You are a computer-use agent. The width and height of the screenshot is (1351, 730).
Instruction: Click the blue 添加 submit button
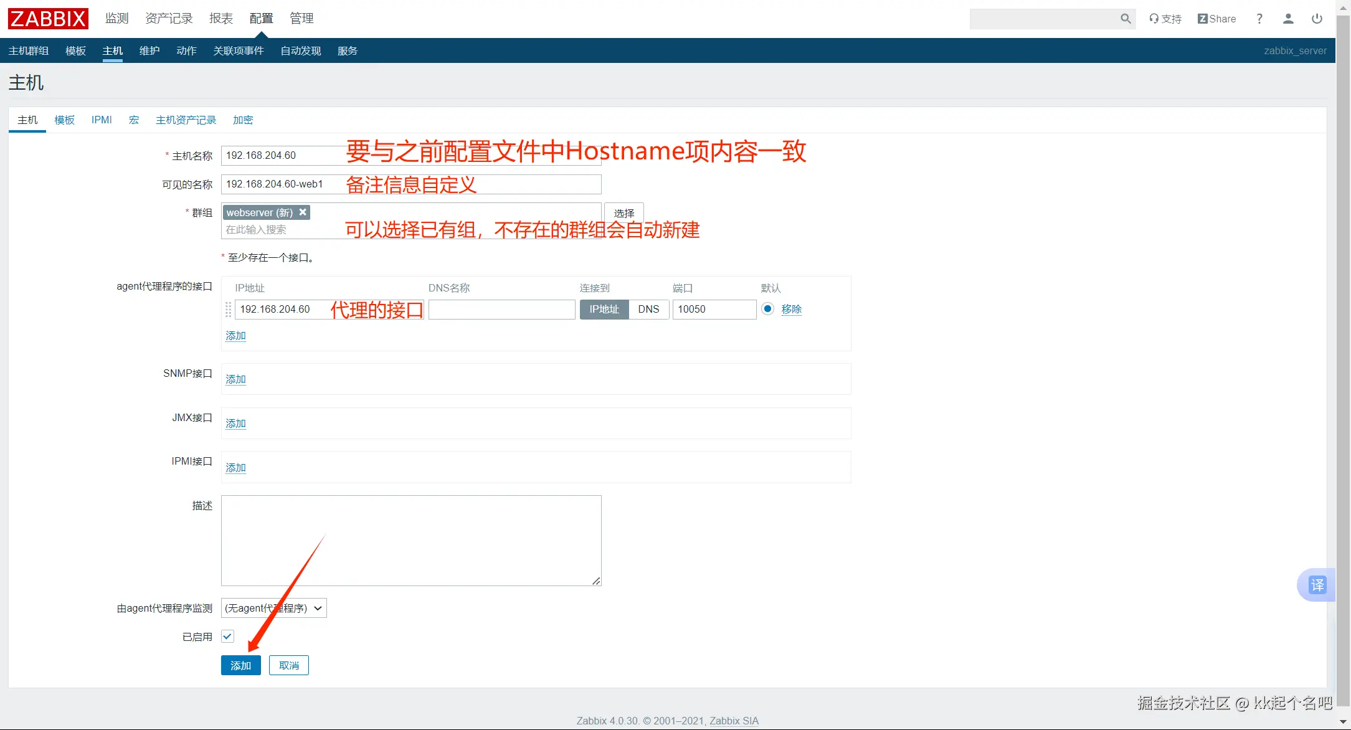click(x=240, y=665)
